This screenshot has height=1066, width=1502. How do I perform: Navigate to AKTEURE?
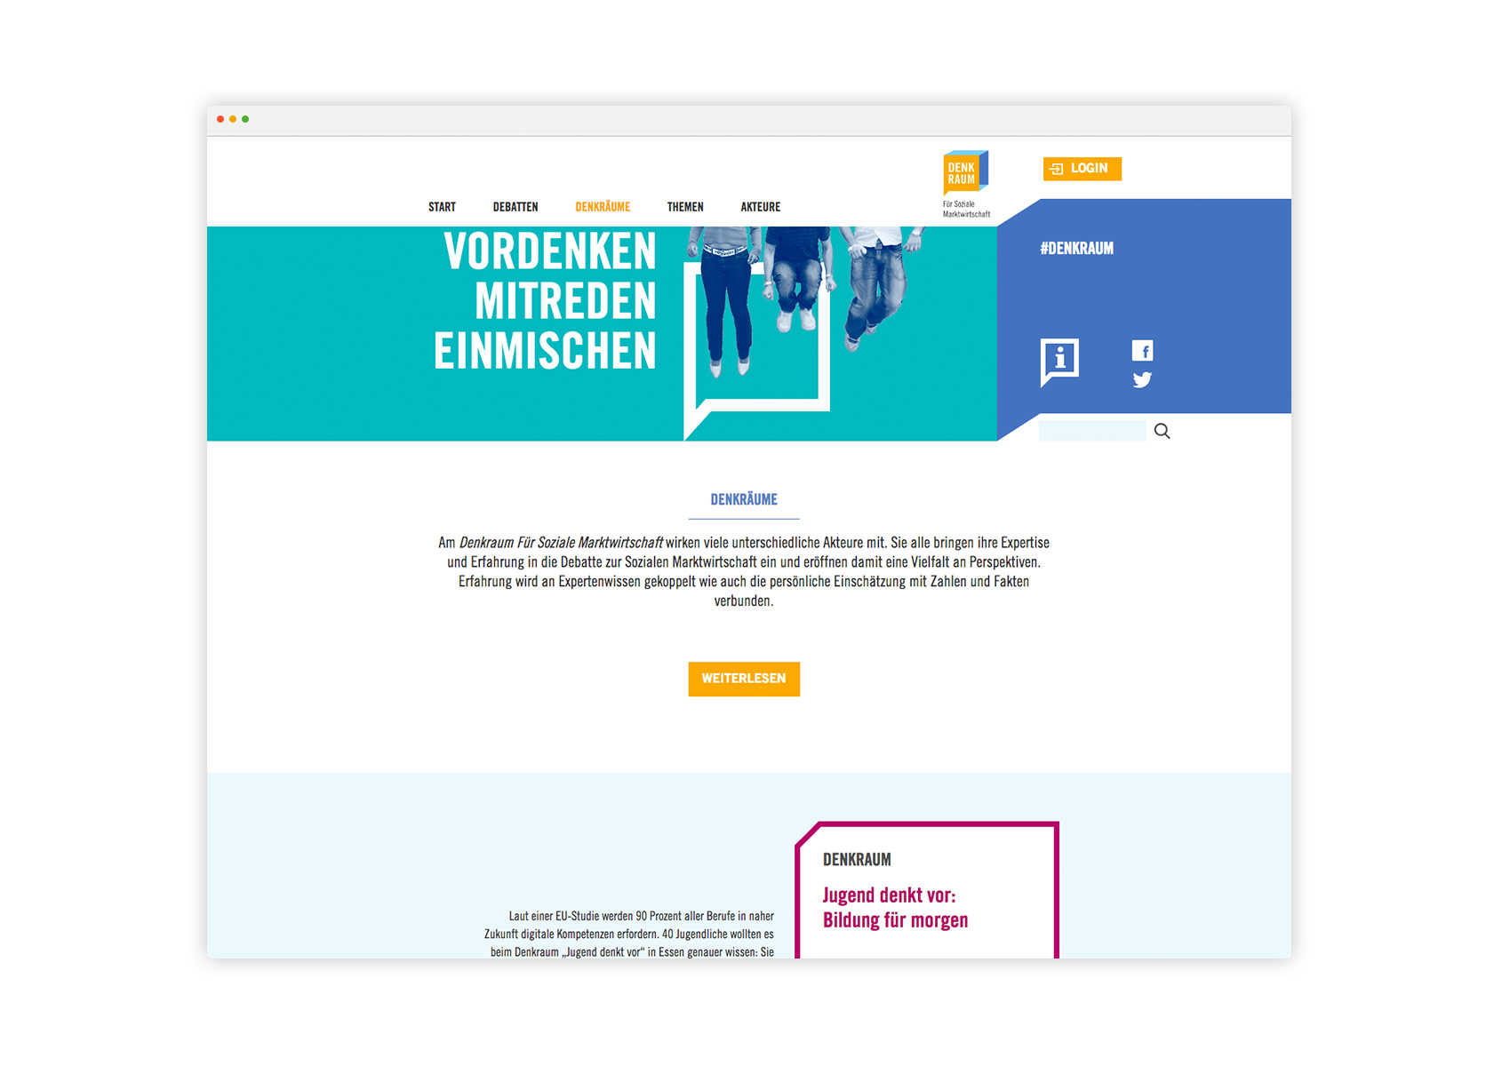(x=761, y=207)
